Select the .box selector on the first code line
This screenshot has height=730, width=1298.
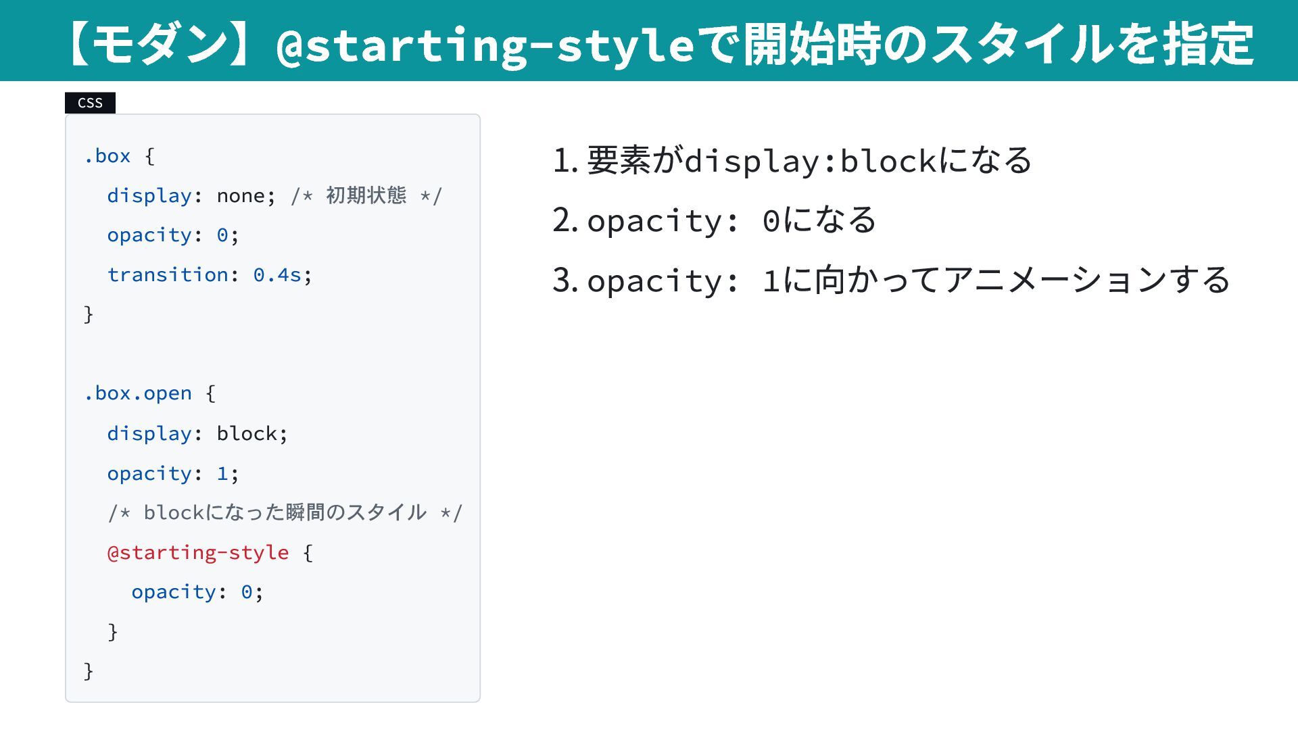click(107, 156)
